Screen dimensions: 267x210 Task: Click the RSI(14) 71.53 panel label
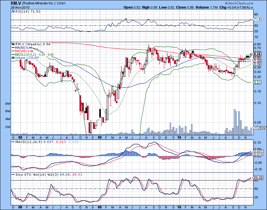coord(28,11)
